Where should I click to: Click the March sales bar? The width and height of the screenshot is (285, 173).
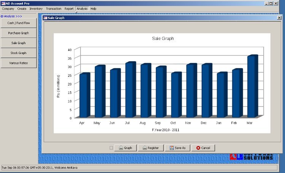point(253,86)
